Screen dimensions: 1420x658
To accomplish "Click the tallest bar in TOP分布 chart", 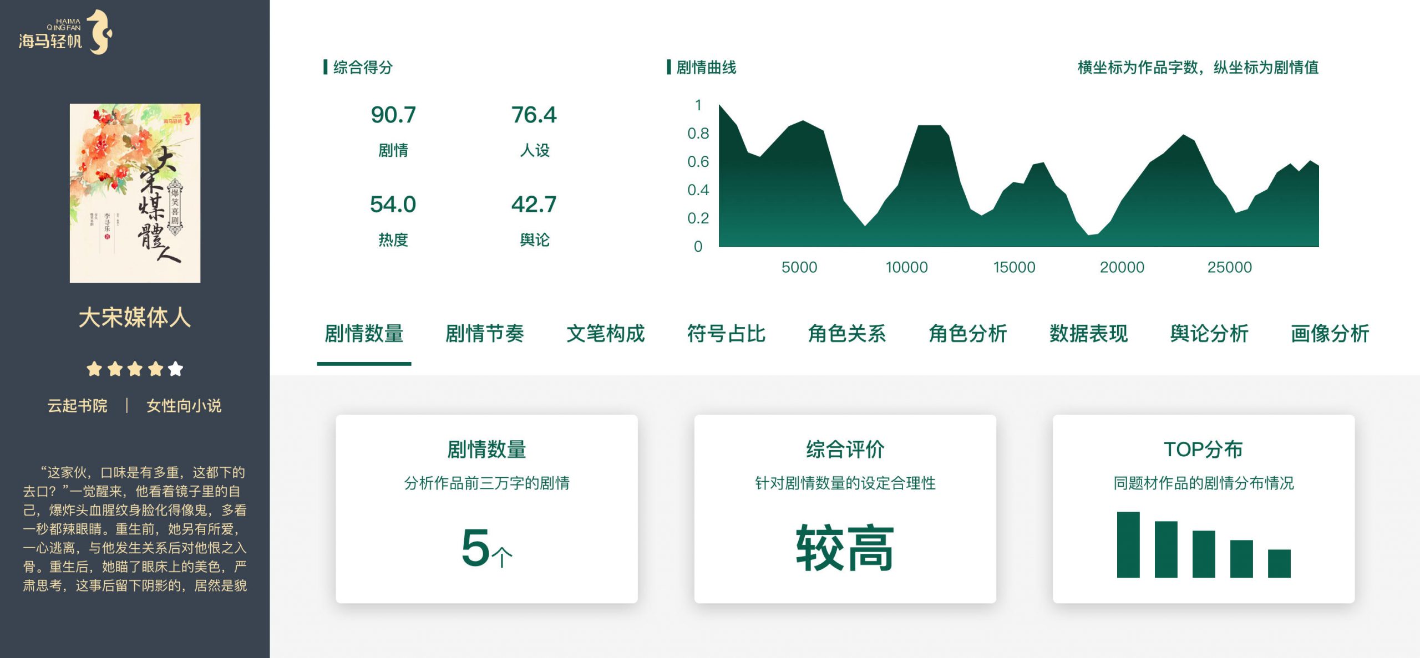I will pos(1128,544).
